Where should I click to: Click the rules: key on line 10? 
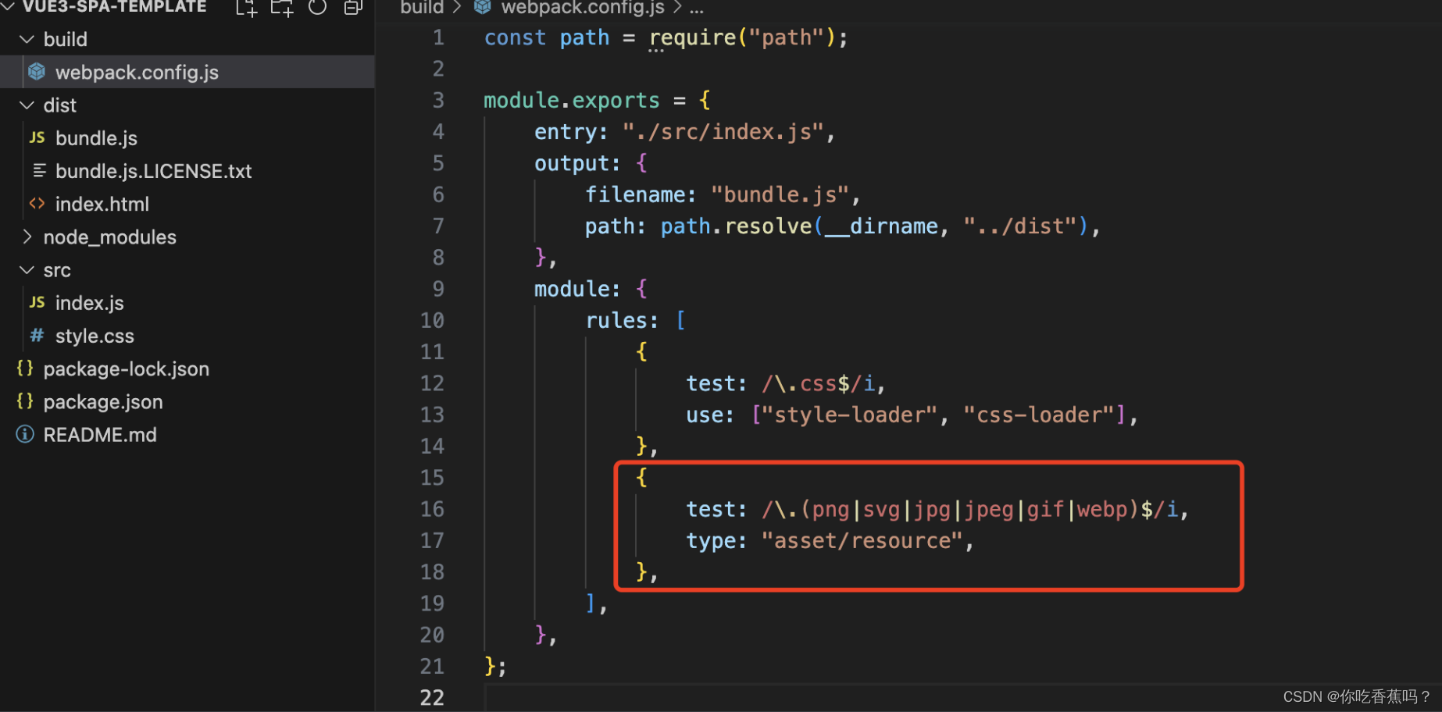(x=622, y=321)
